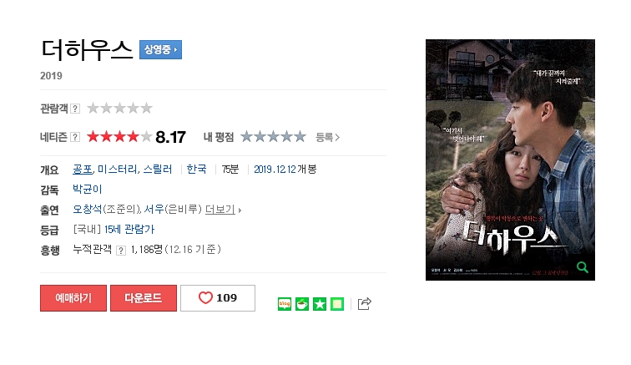631x365 pixels.
Task: Click the 다운로드 button
Action: point(144,298)
